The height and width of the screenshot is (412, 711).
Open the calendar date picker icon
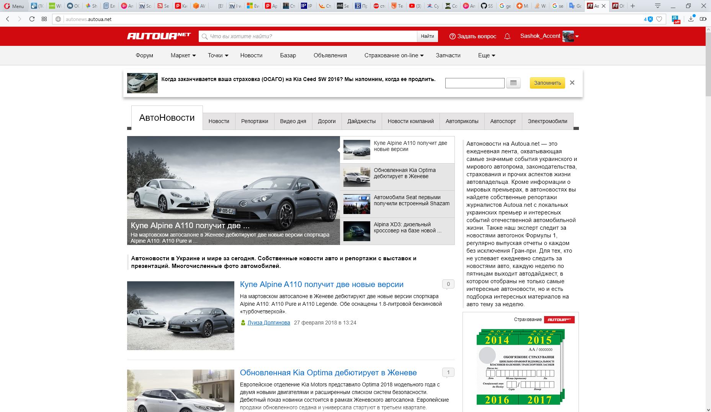[x=513, y=83]
